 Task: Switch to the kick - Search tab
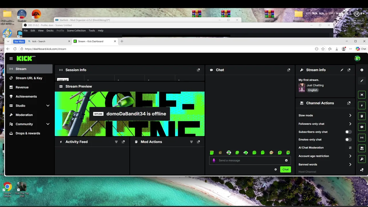pos(49,41)
